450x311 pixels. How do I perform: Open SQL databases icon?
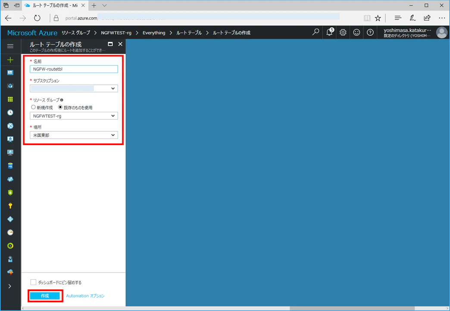pos(10,166)
